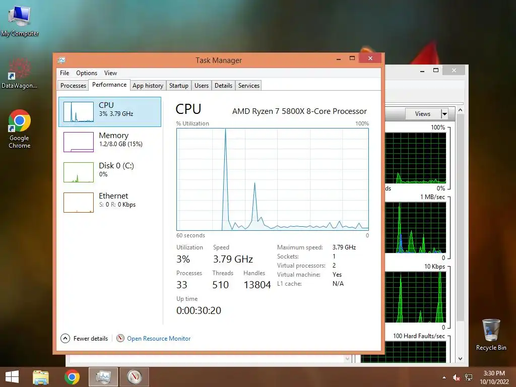Click the Memory 1.2/8.0 GB (15%) text
The image size is (516, 387).
(x=121, y=144)
